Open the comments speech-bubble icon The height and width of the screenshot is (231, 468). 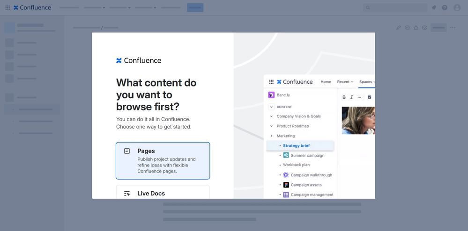point(407,28)
